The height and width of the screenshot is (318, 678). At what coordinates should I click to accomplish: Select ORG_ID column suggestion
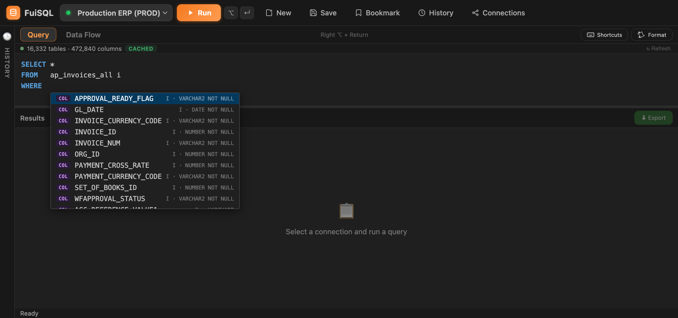pos(145,154)
